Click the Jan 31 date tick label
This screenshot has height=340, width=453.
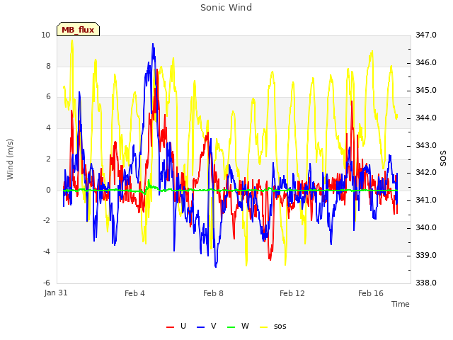(56, 293)
